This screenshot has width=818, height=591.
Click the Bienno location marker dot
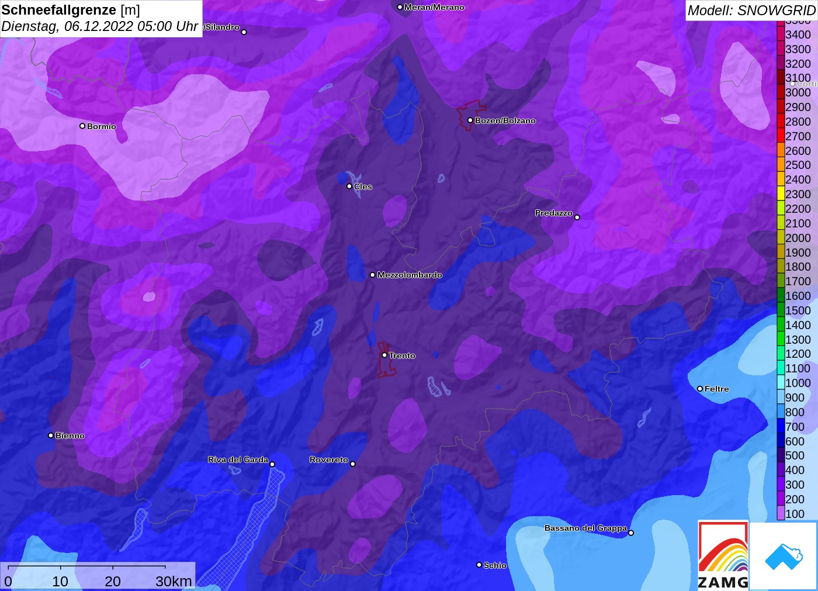(x=51, y=436)
